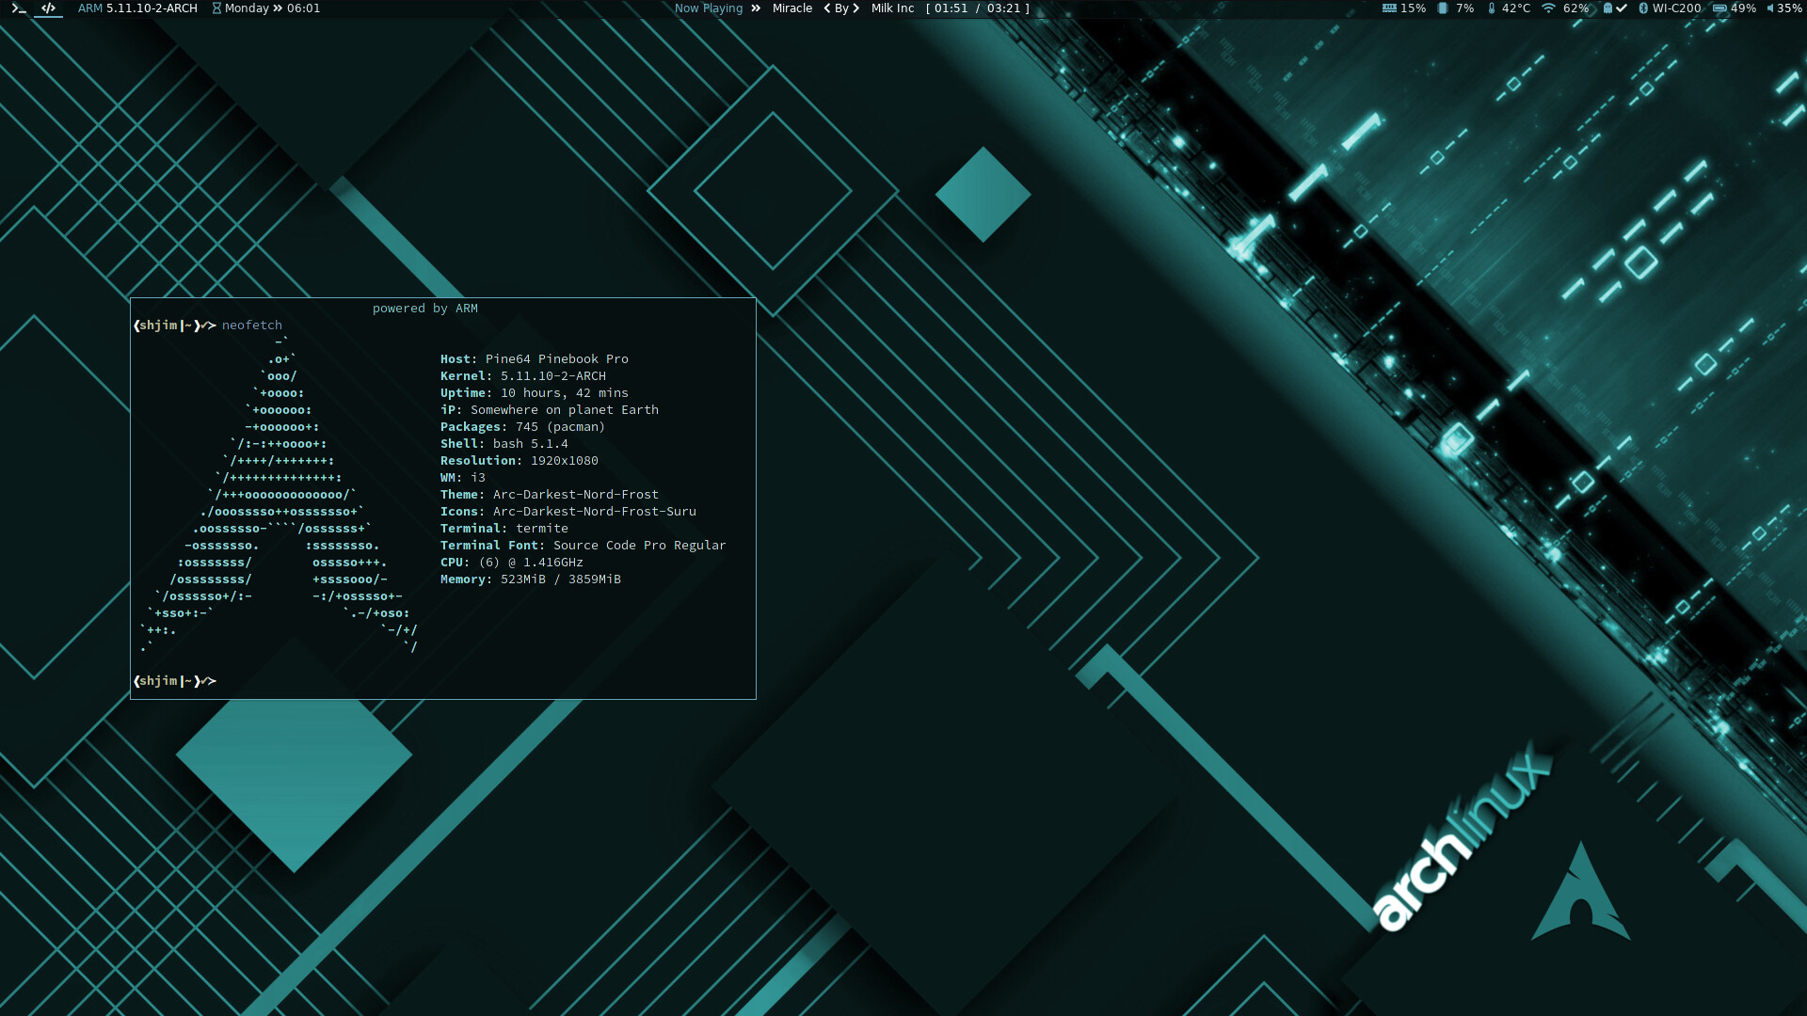1807x1016 pixels.
Task: Click the 7% CPU load value
Action: (x=1465, y=8)
